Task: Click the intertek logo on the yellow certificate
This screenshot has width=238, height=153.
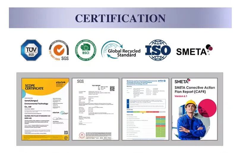Action: [x=61, y=82]
